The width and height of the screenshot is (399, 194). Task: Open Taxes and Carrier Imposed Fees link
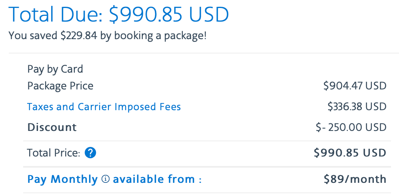tap(104, 107)
